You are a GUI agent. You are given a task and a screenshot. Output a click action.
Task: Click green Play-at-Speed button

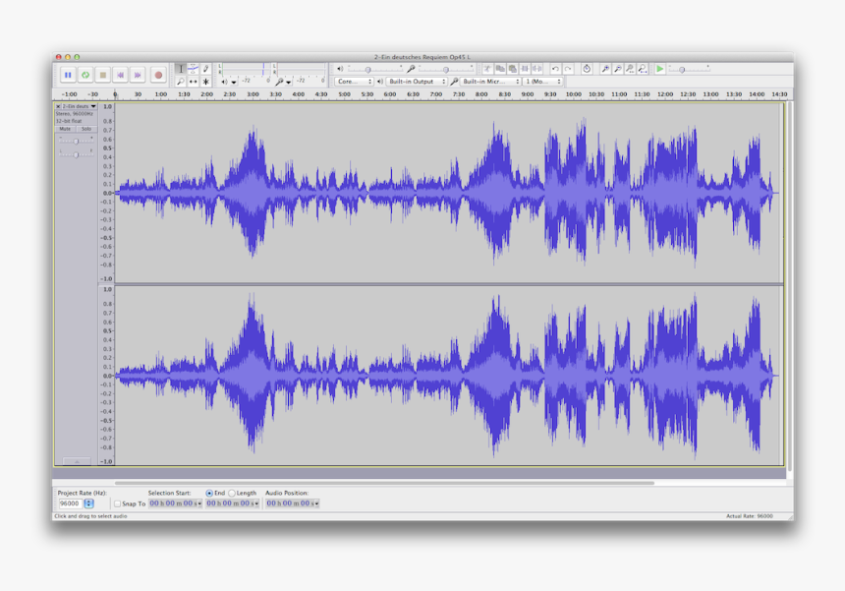[659, 69]
